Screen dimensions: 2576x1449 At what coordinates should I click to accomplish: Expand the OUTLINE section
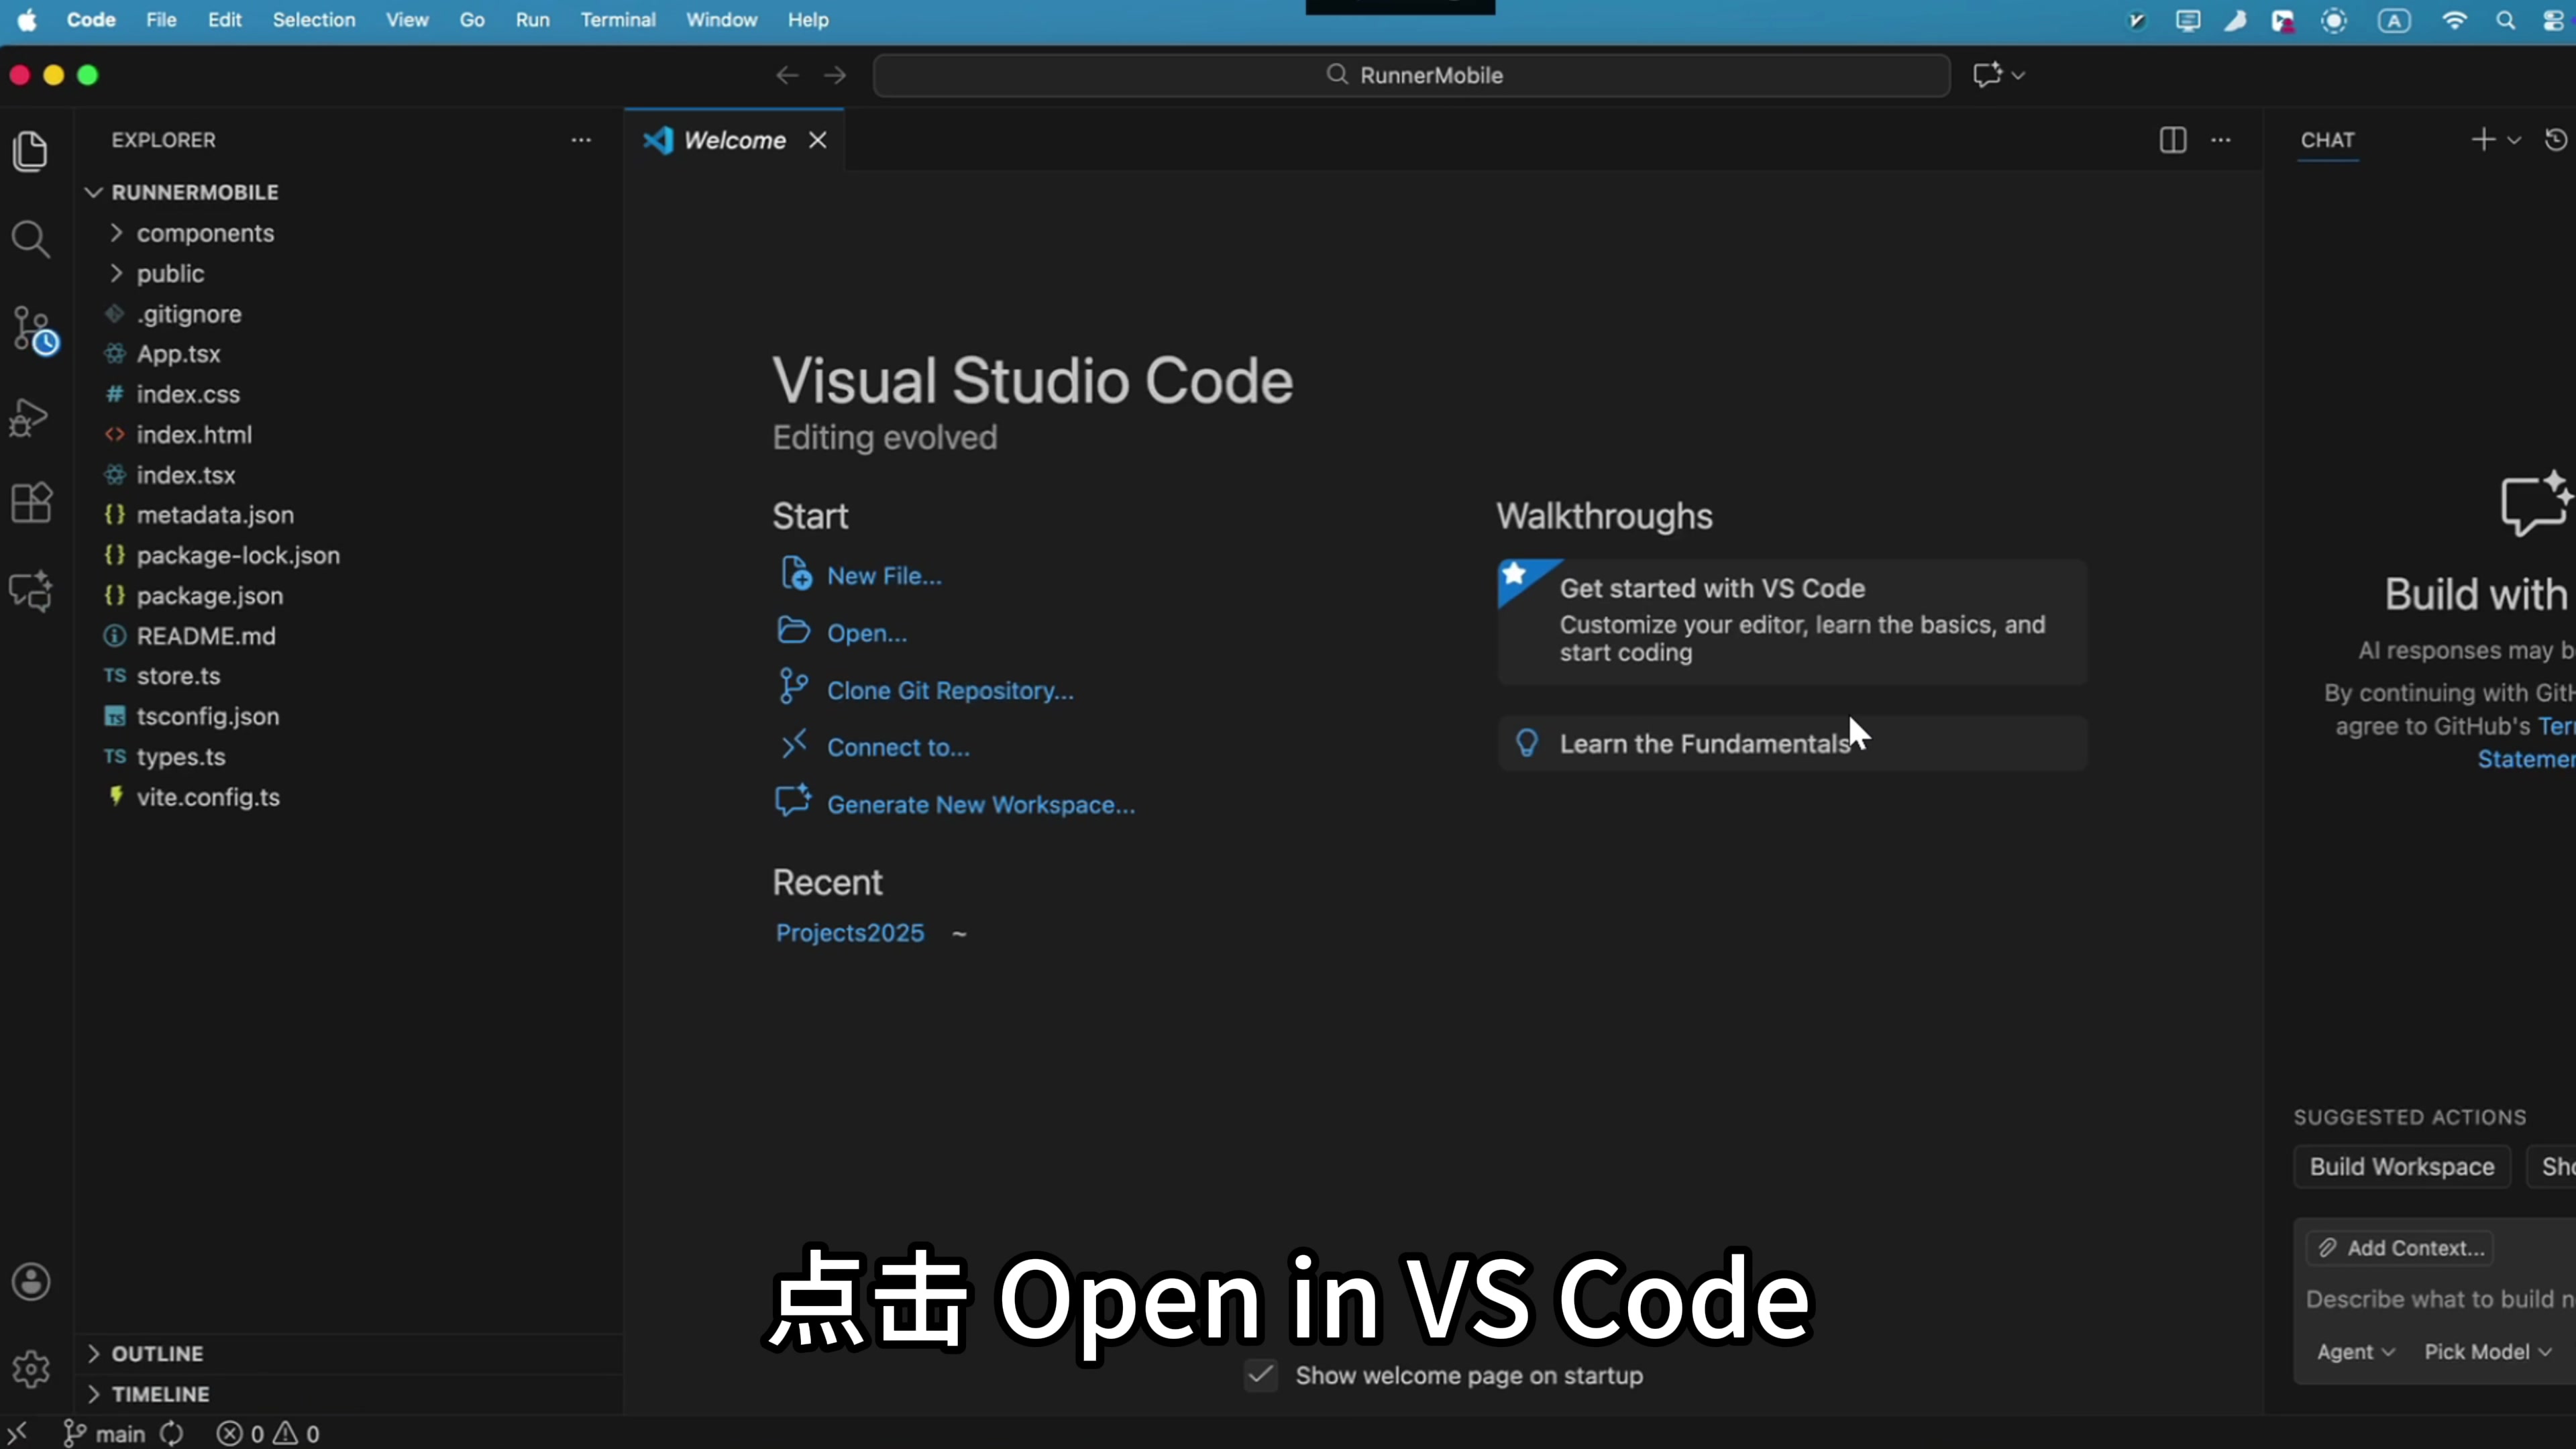click(x=157, y=1354)
